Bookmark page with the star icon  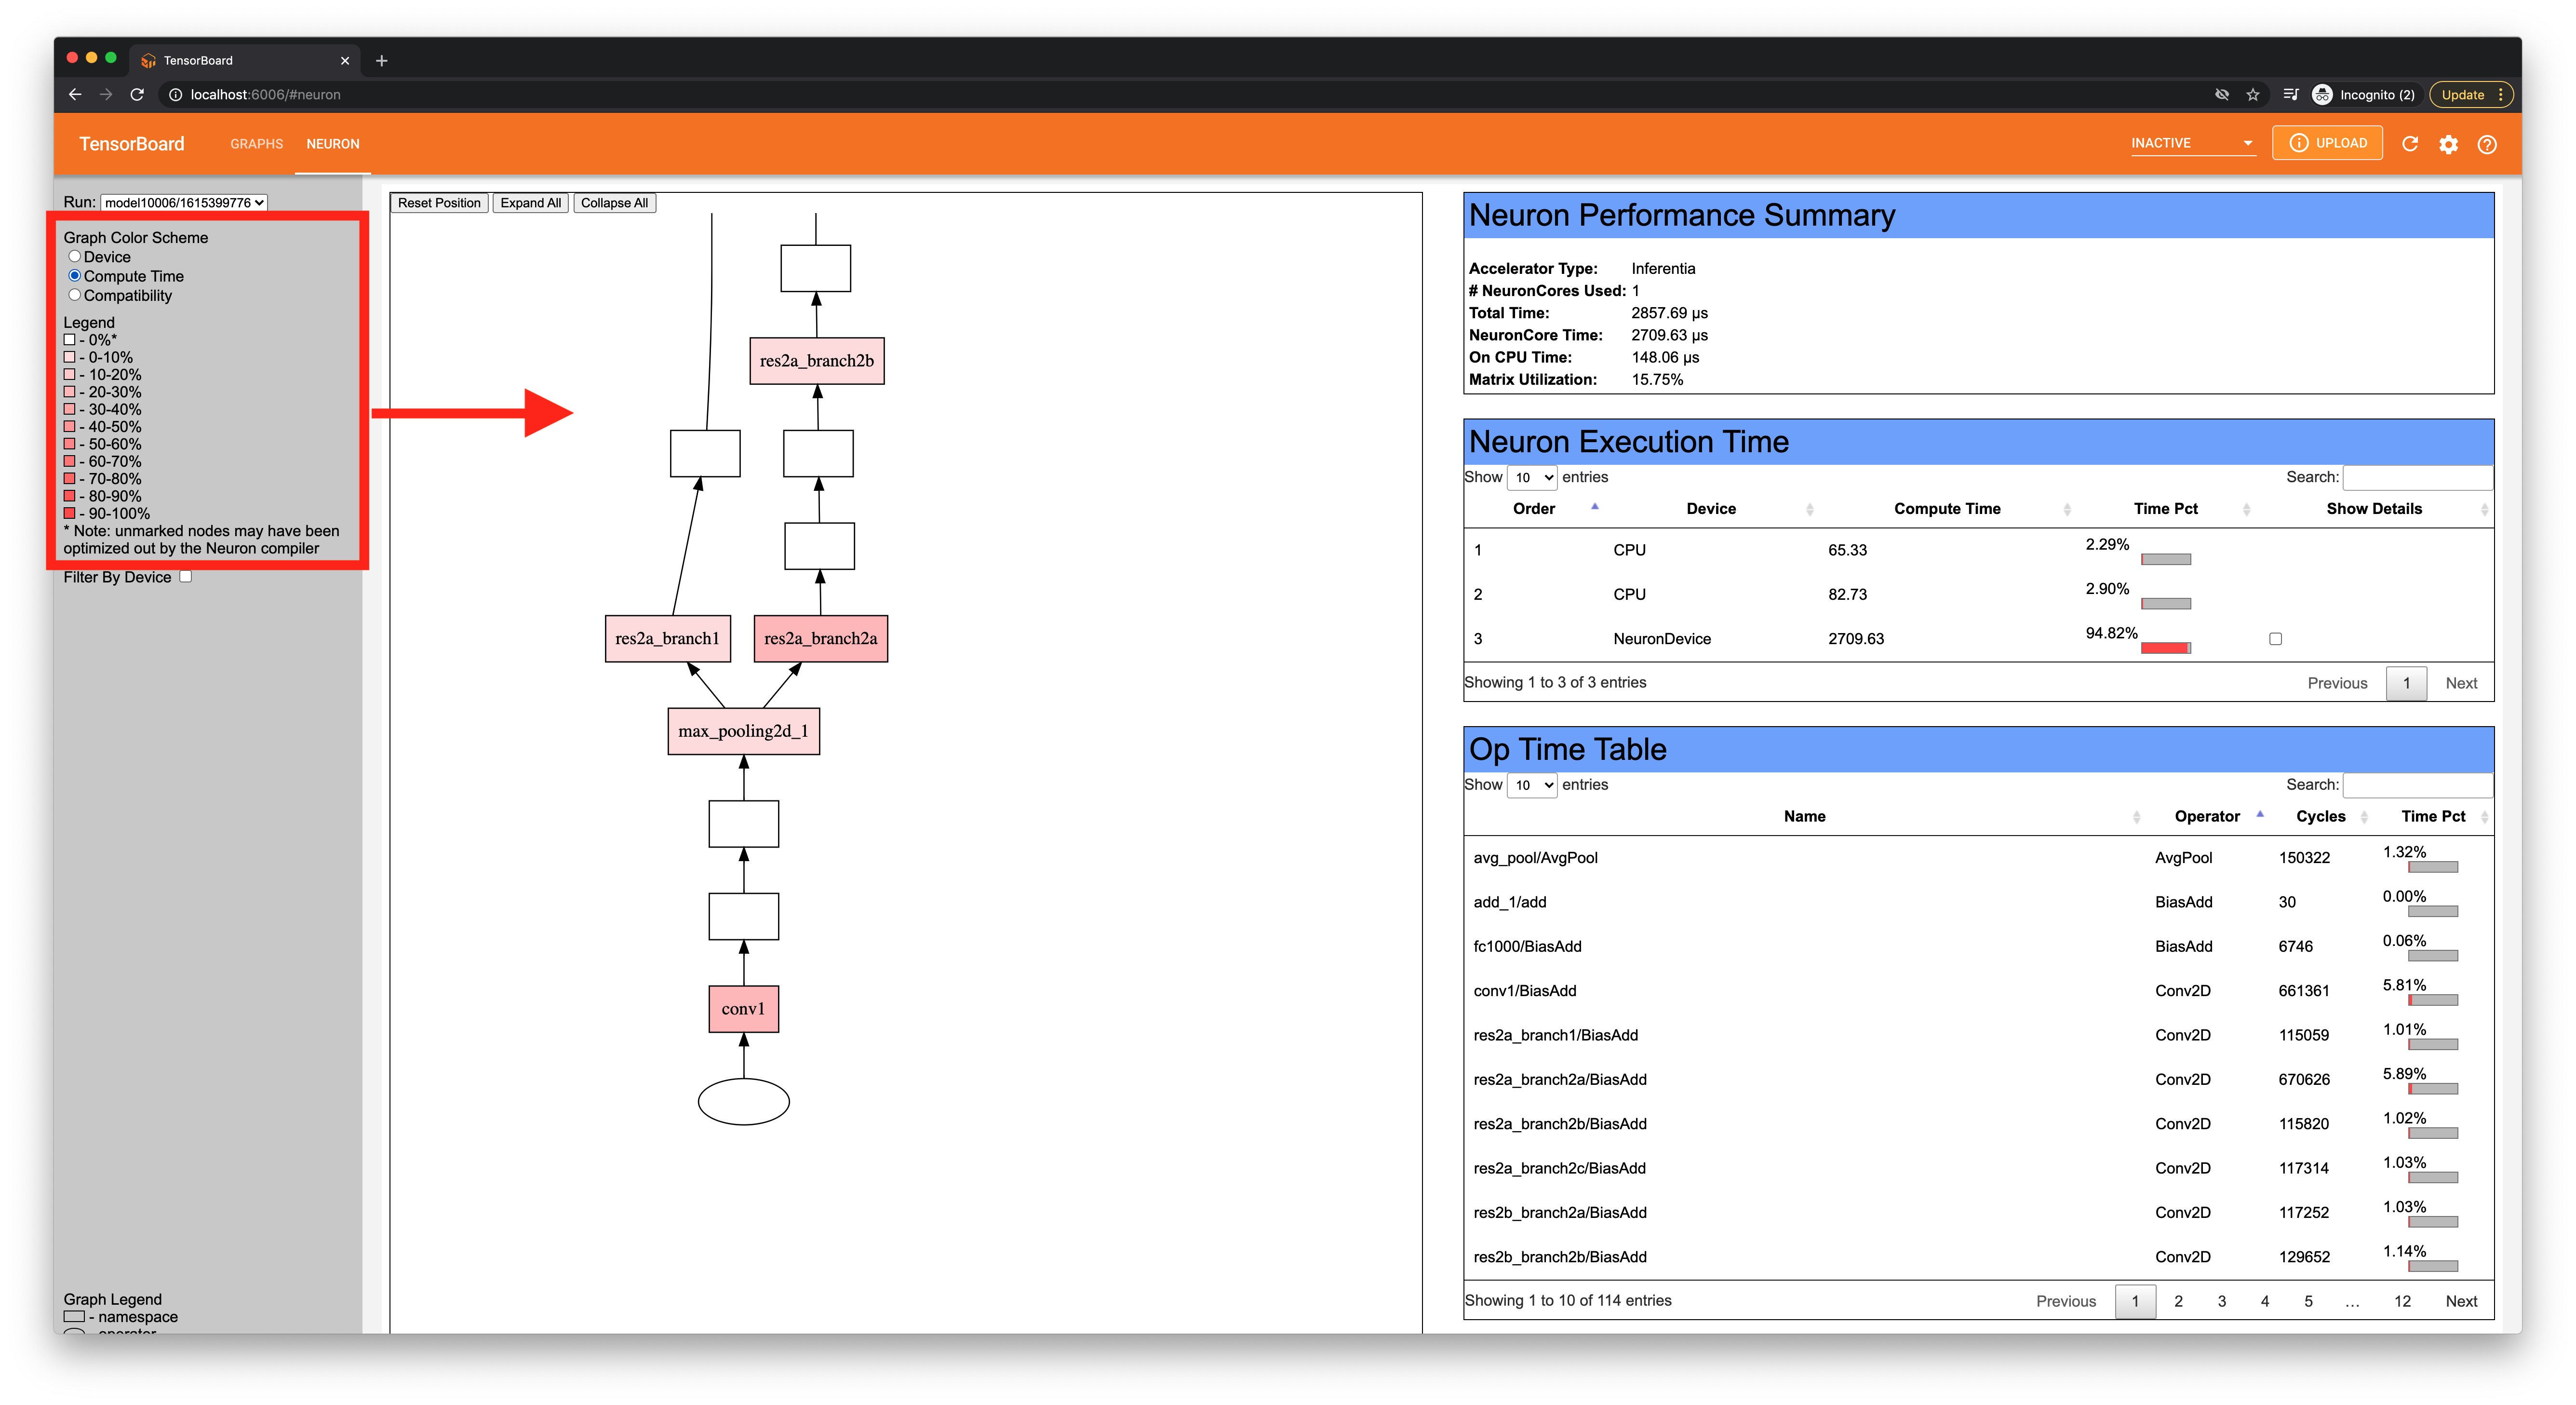[x=2252, y=95]
